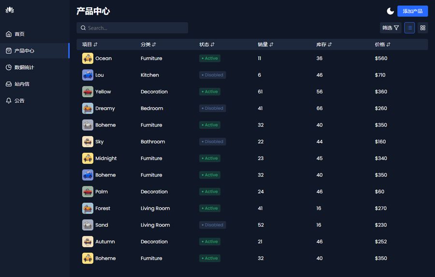Click the magnifier icon in search box
The image size is (435, 277).
[x=83, y=28]
